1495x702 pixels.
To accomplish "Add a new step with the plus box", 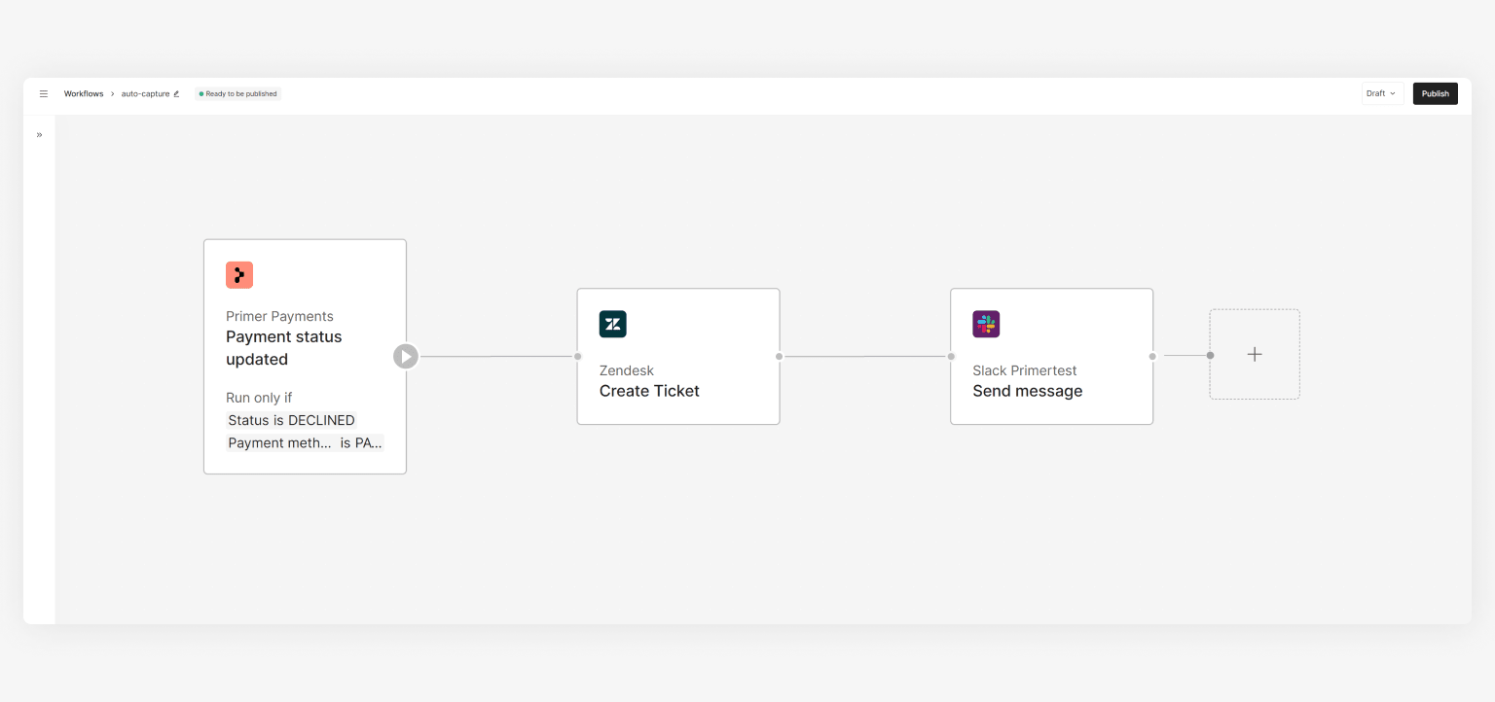I will tap(1255, 354).
